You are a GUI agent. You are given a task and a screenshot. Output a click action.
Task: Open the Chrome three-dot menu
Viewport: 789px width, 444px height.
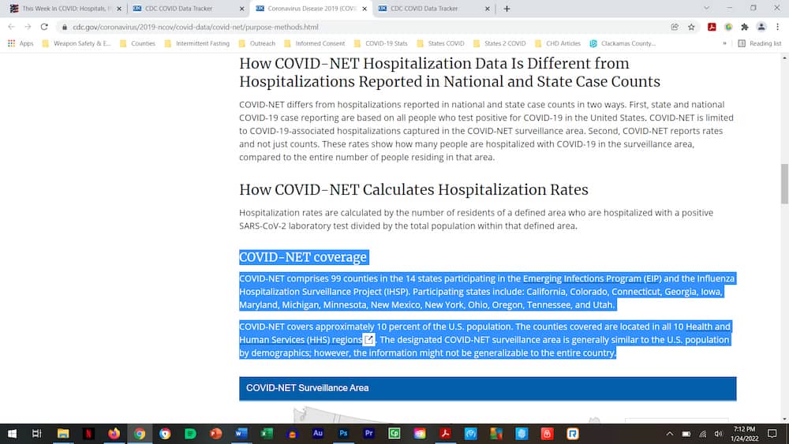pos(777,27)
